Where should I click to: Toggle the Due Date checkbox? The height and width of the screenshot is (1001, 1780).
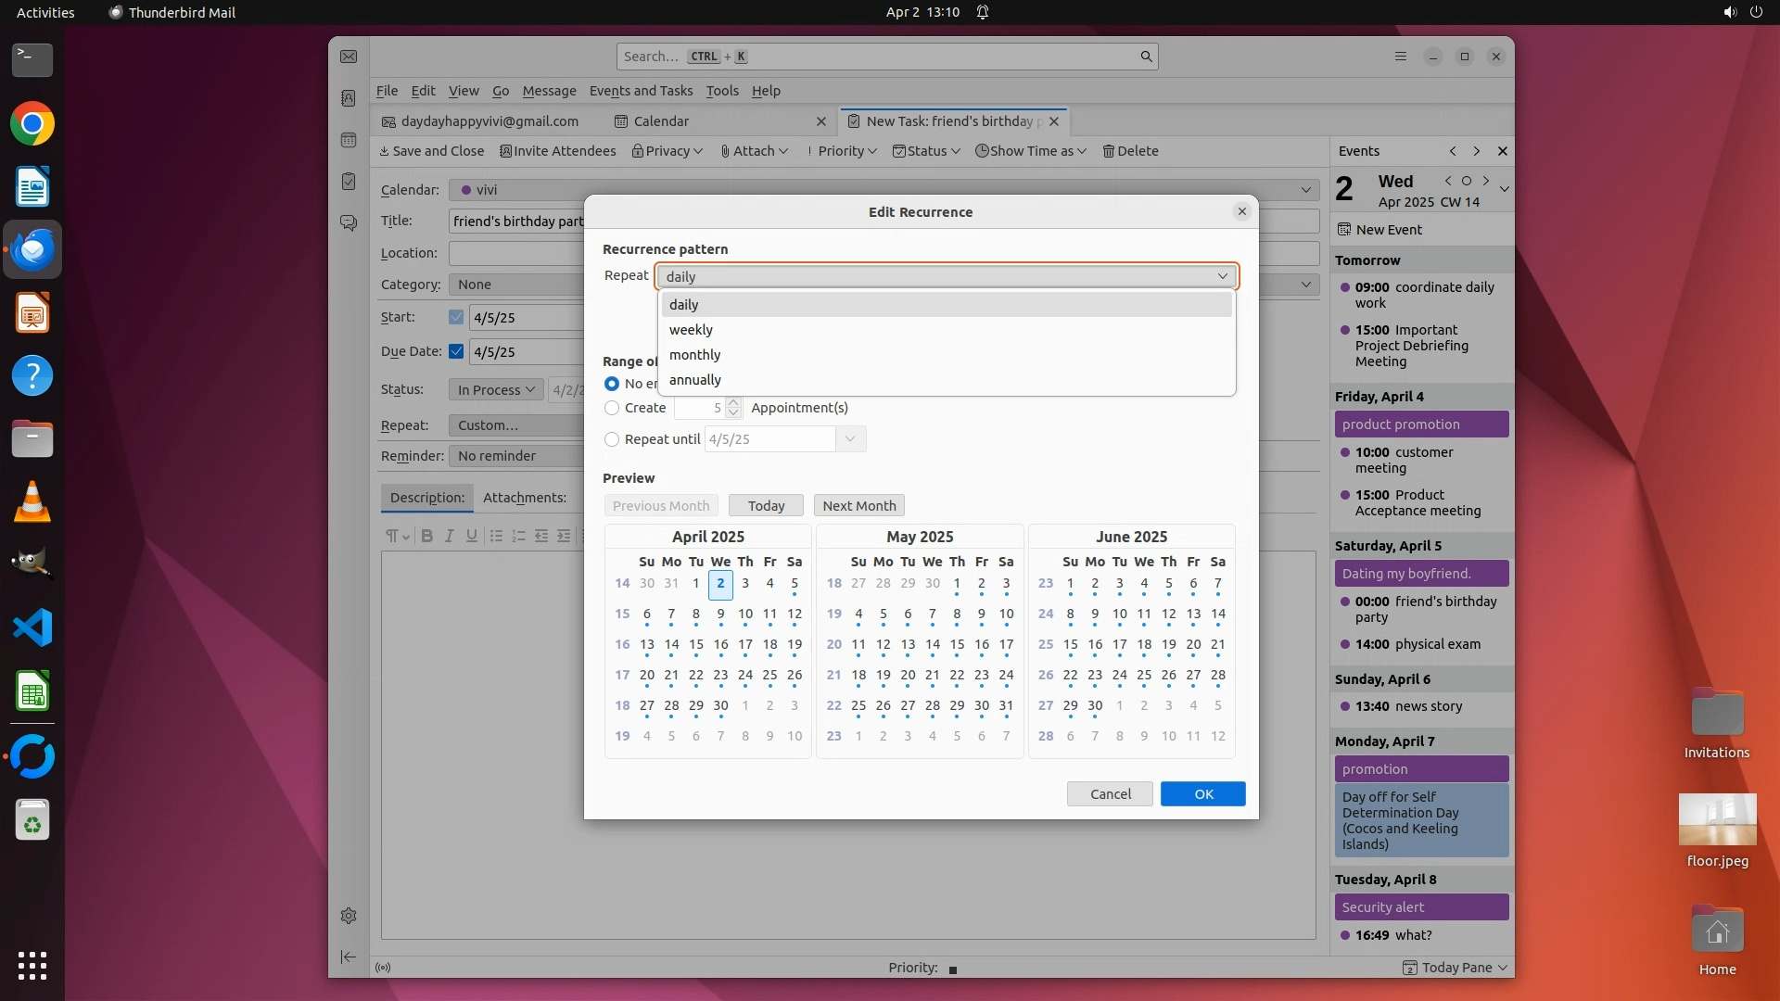[456, 351]
